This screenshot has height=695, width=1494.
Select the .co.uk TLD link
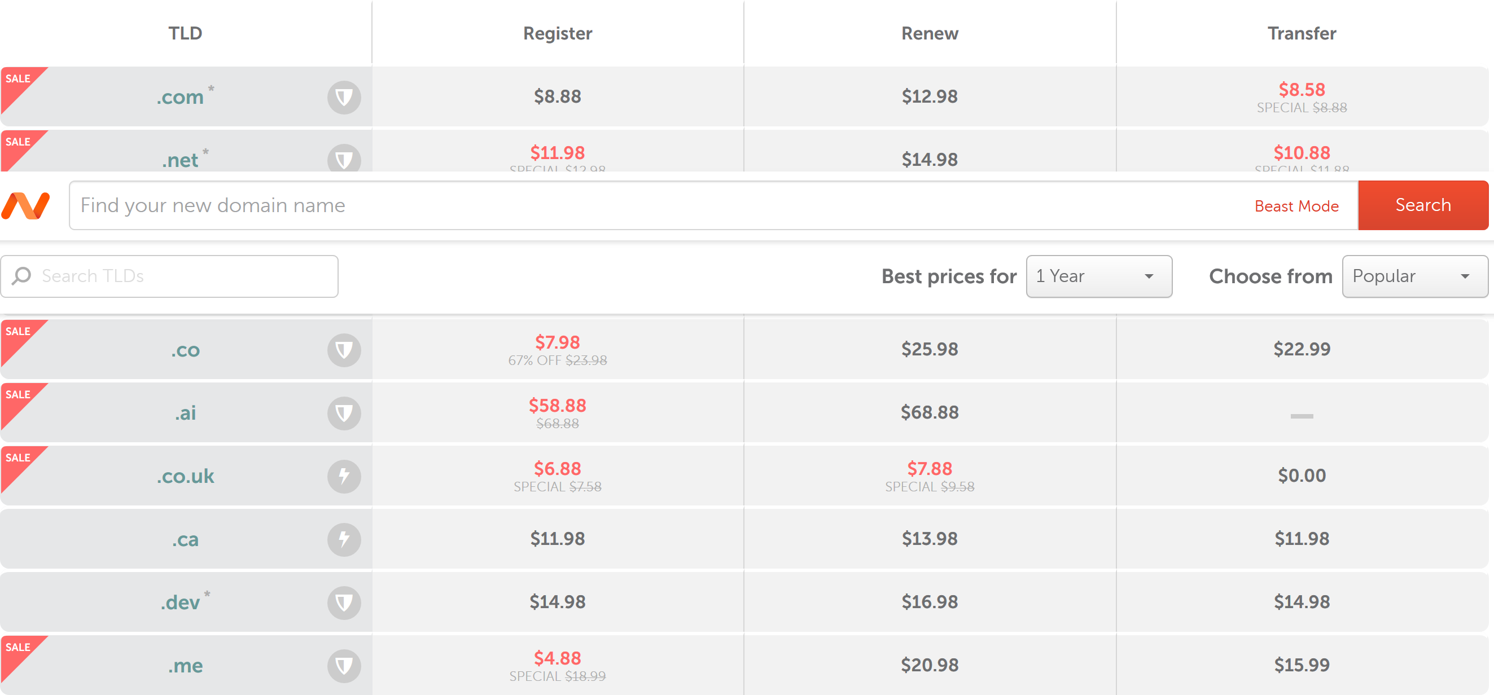[186, 476]
